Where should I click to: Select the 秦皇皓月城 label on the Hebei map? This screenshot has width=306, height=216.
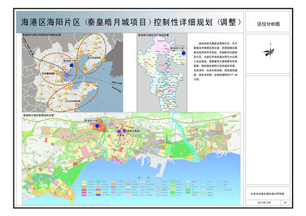coord(177,48)
